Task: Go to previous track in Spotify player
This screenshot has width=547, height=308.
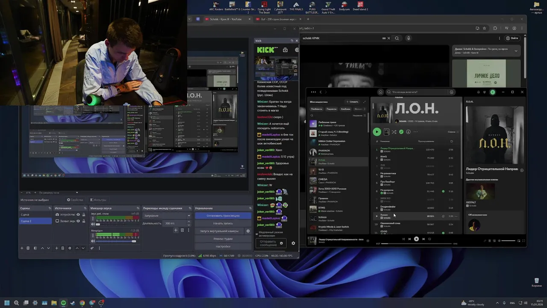Action: pos(409,239)
